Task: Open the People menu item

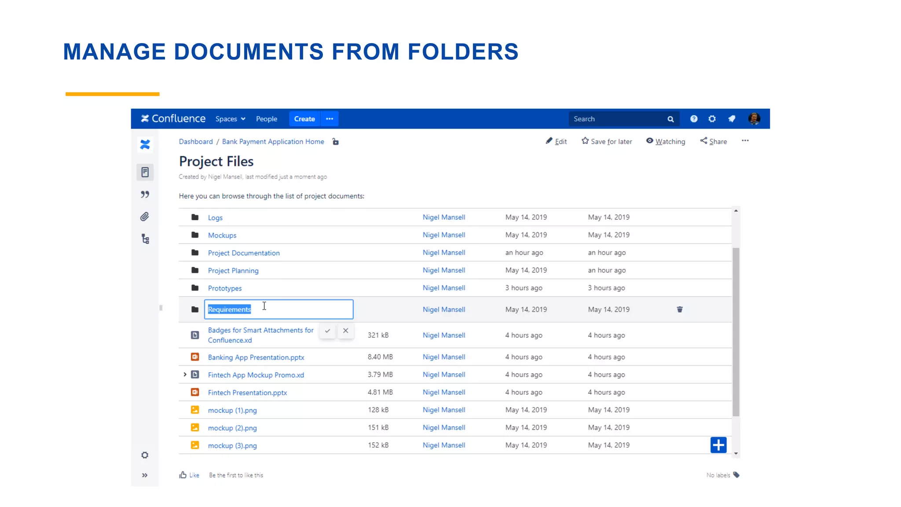Action: (x=266, y=119)
